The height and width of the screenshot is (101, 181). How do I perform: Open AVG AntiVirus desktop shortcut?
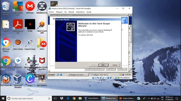point(18,8)
